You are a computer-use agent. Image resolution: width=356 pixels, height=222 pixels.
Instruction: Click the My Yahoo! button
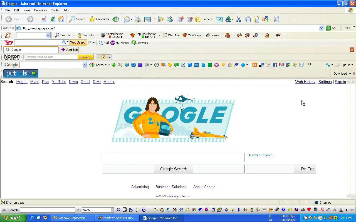point(120,43)
